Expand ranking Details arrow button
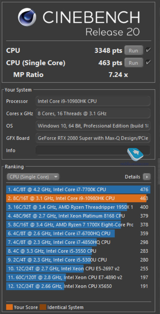 pyautogui.click(x=147, y=177)
